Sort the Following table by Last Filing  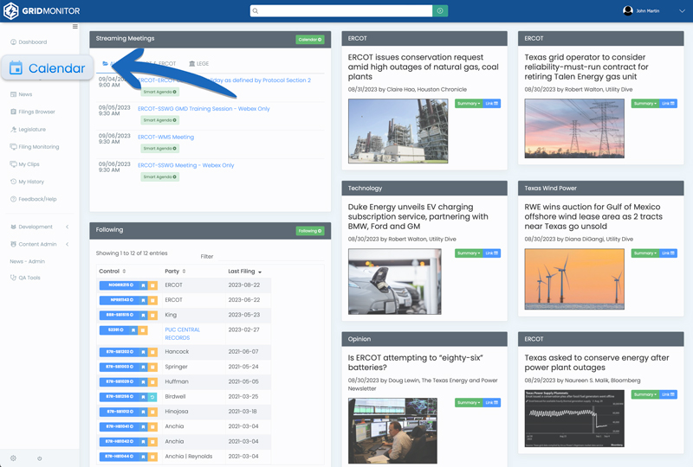(x=245, y=272)
